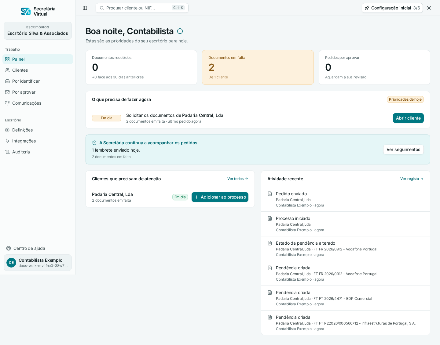
Task: Expand Configuração inicial 3/6 checklist
Action: click(x=392, y=8)
